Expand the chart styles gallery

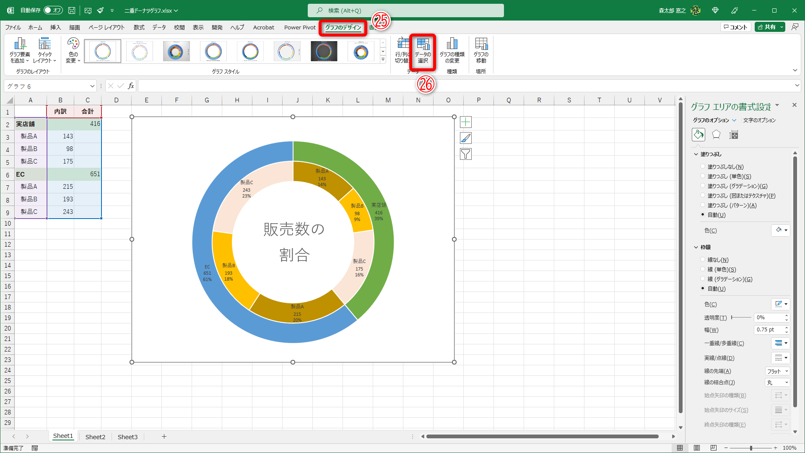click(383, 59)
